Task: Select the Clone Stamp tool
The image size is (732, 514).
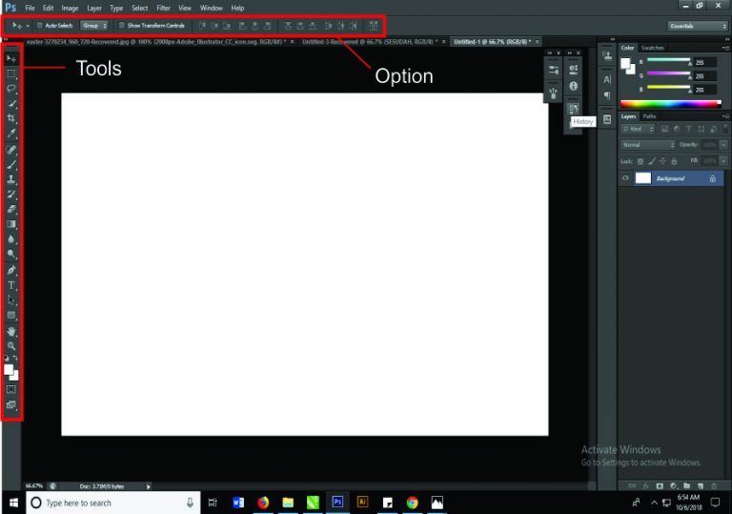Action: tap(11, 179)
